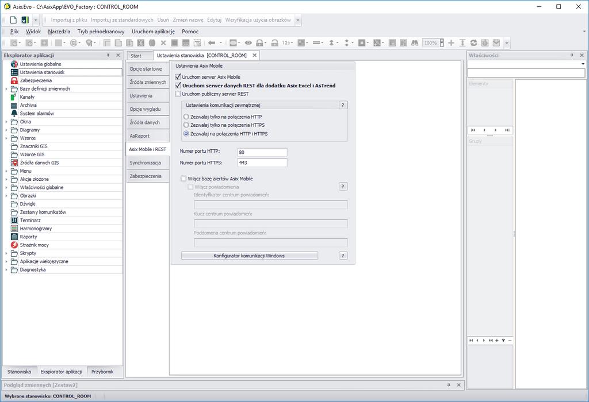Viewport: 589px width, 402px height.
Task: Click the refresh arrows icon in toolbar
Action: click(x=474, y=42)
